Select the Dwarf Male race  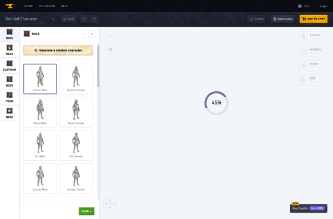40,112
